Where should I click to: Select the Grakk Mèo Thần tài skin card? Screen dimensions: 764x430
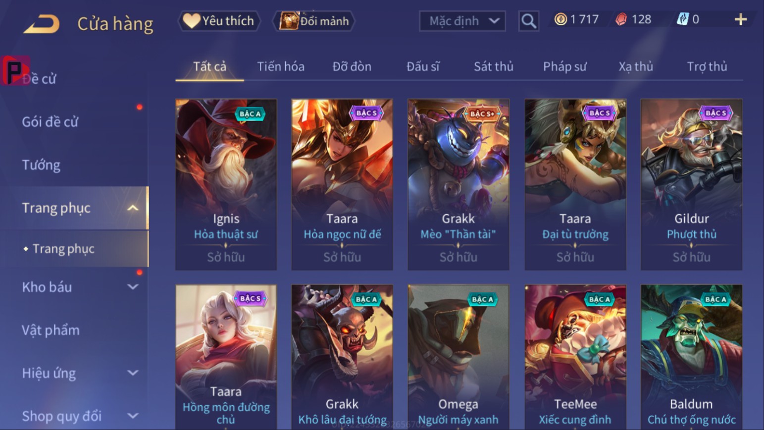point(458,184)
